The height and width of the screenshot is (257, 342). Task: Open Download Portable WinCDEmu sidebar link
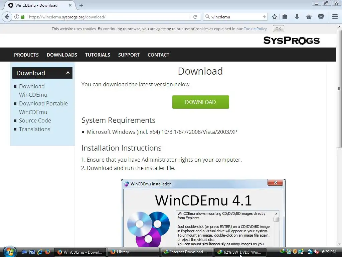(43, 107)
